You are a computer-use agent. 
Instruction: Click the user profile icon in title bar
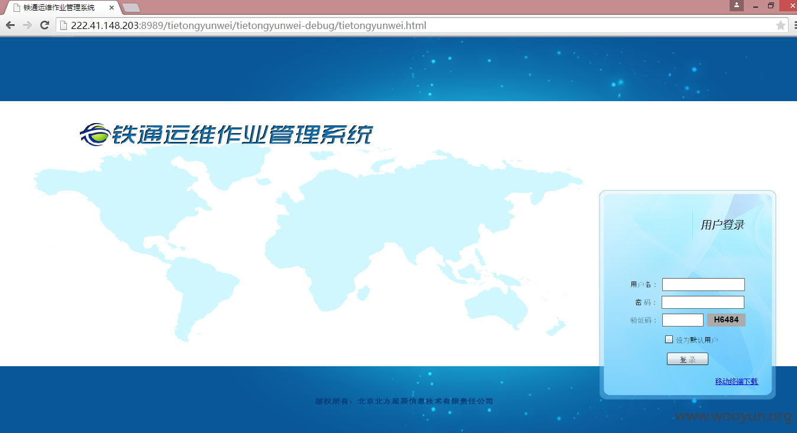(736, 5)
